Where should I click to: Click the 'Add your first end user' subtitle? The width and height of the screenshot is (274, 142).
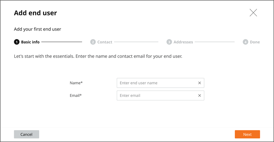point(37,29)
